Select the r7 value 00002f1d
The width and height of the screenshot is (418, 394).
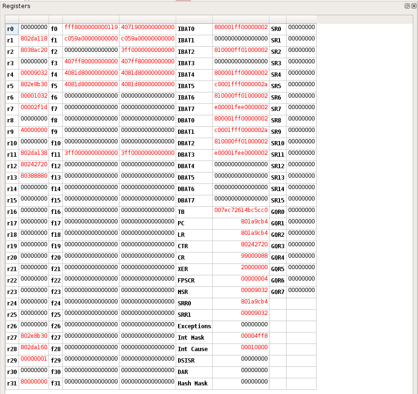34,107
